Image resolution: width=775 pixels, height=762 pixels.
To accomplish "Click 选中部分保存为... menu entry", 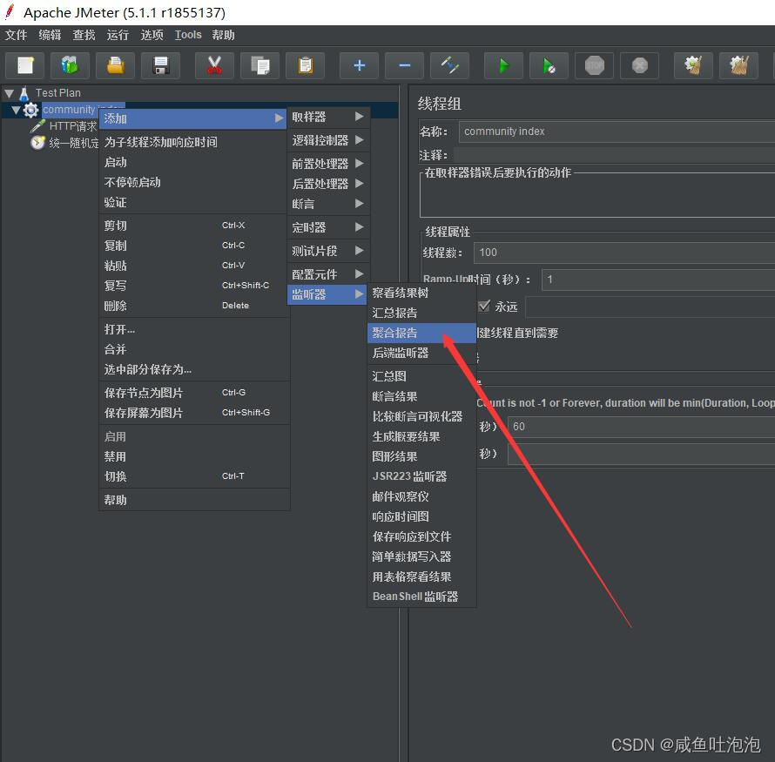I will click(193, 369).
